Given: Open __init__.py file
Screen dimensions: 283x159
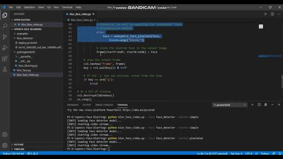Looking at the screenshot, I should tap(24, 61).
